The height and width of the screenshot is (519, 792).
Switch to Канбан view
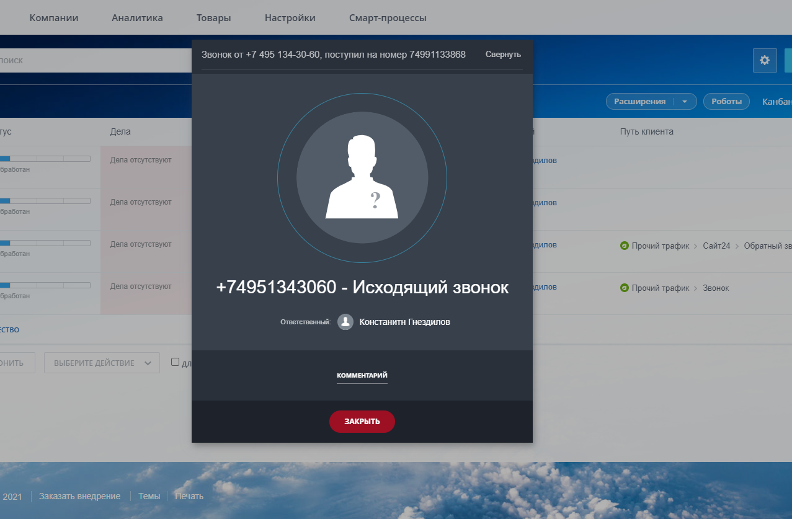tap(777, 102)
